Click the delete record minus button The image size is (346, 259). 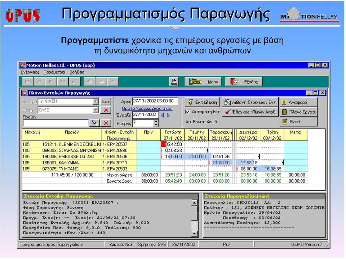[x=101, y=82]
